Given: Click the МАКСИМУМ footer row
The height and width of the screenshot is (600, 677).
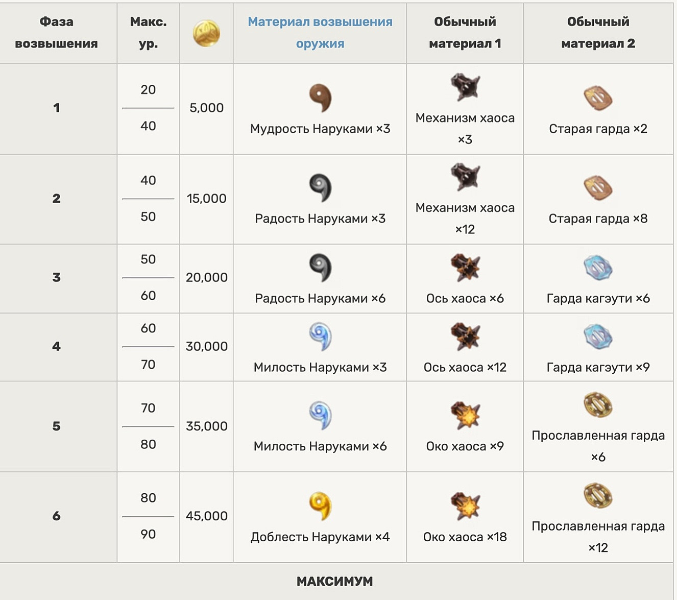Looking at the screenshot, I should [335, 581].
